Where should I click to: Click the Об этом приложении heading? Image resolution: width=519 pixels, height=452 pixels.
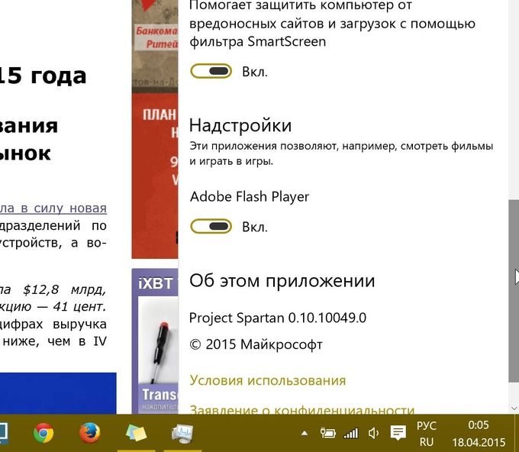[x=282, y=281]
